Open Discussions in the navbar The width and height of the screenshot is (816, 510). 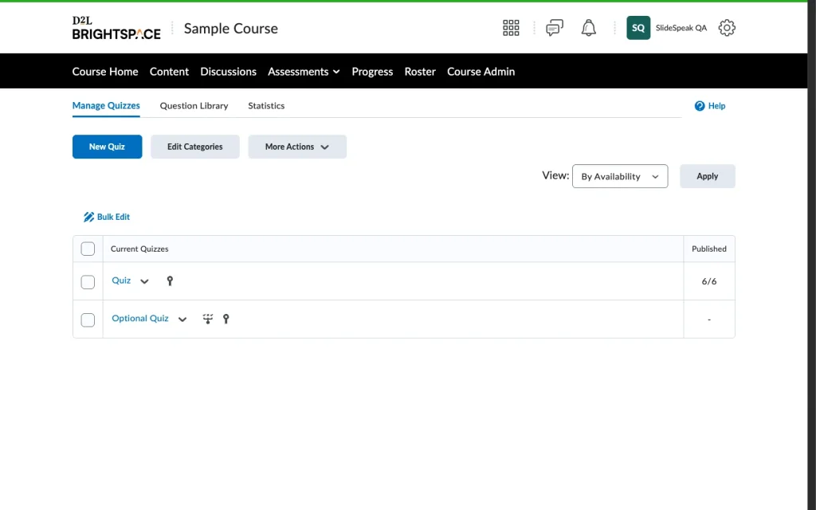coord(228,72)
